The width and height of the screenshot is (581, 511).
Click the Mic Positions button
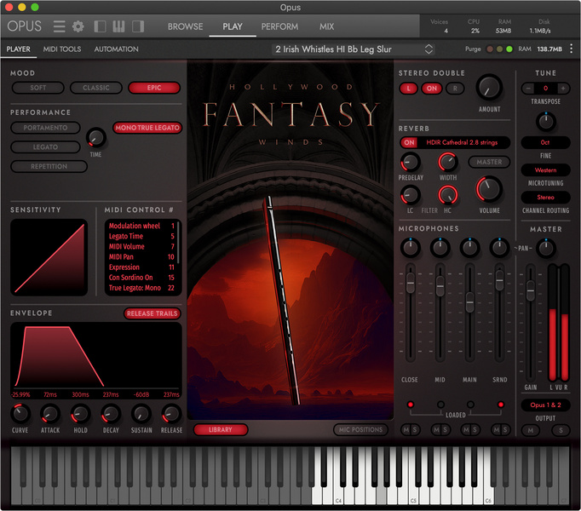tap(360, 429)
